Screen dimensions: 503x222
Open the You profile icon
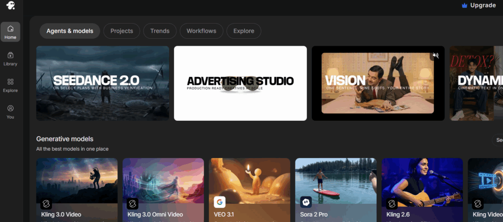(10, 111)
